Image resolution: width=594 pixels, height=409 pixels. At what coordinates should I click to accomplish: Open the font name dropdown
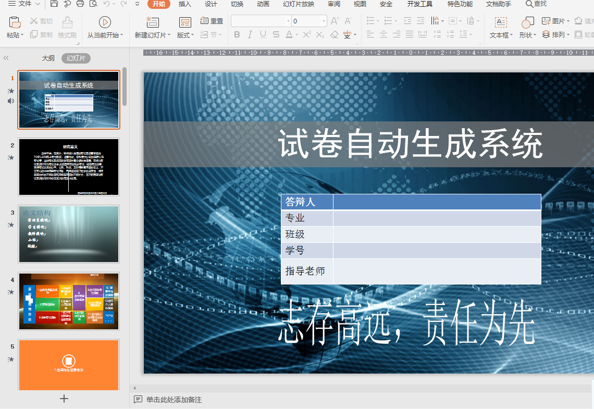pos(288,21)
